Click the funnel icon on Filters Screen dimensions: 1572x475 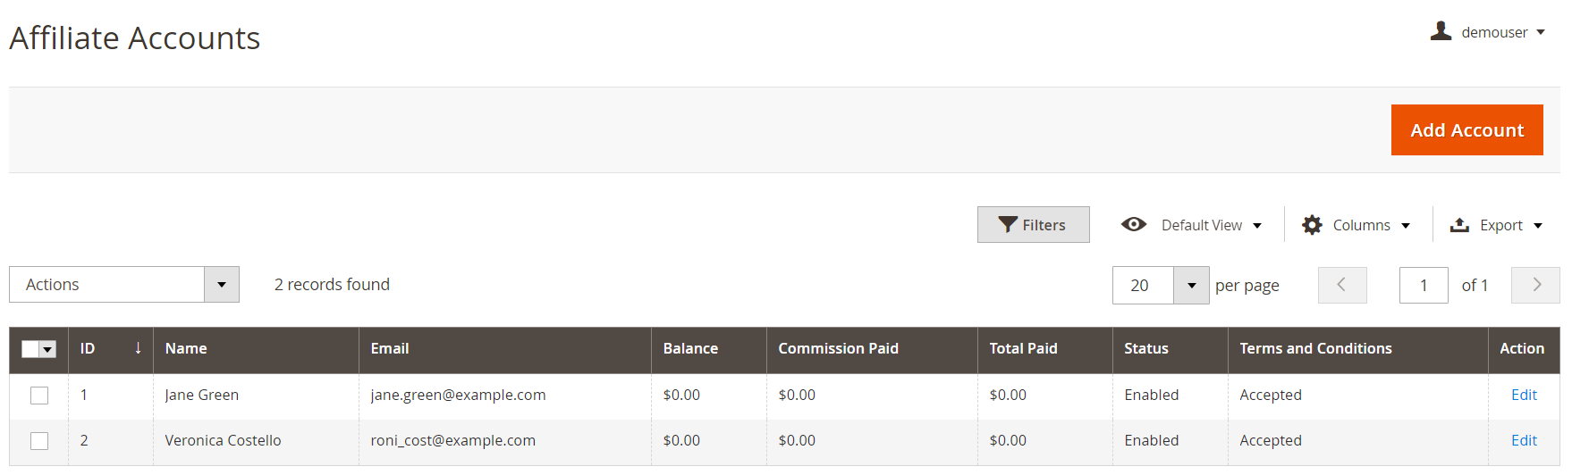1008,225
